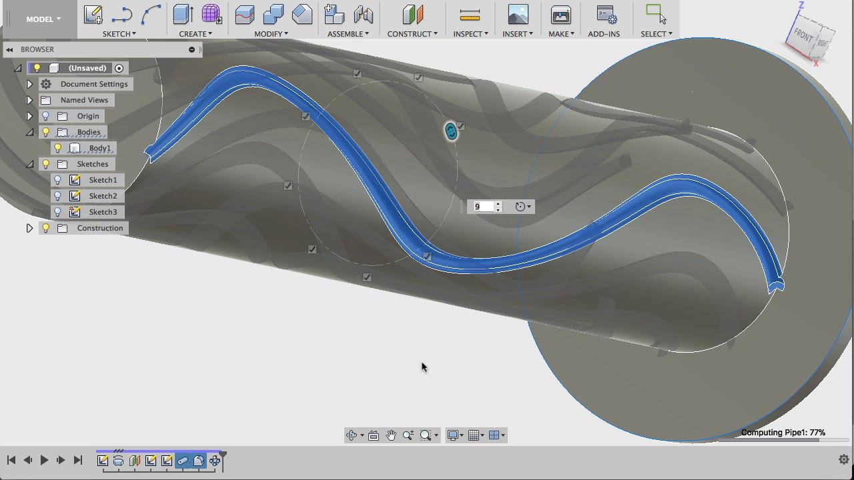The width and height of the screenshot is (854, 480).
Task: Toggle visibility of Sketch3
Action: pyautogui.click(x=58, y=212)
